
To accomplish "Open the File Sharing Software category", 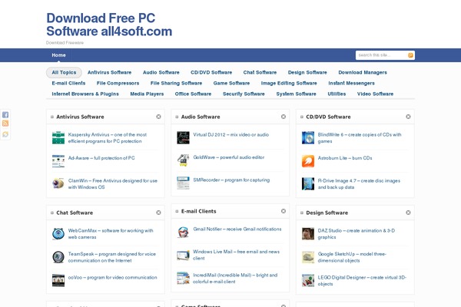I will click(176, 83).
